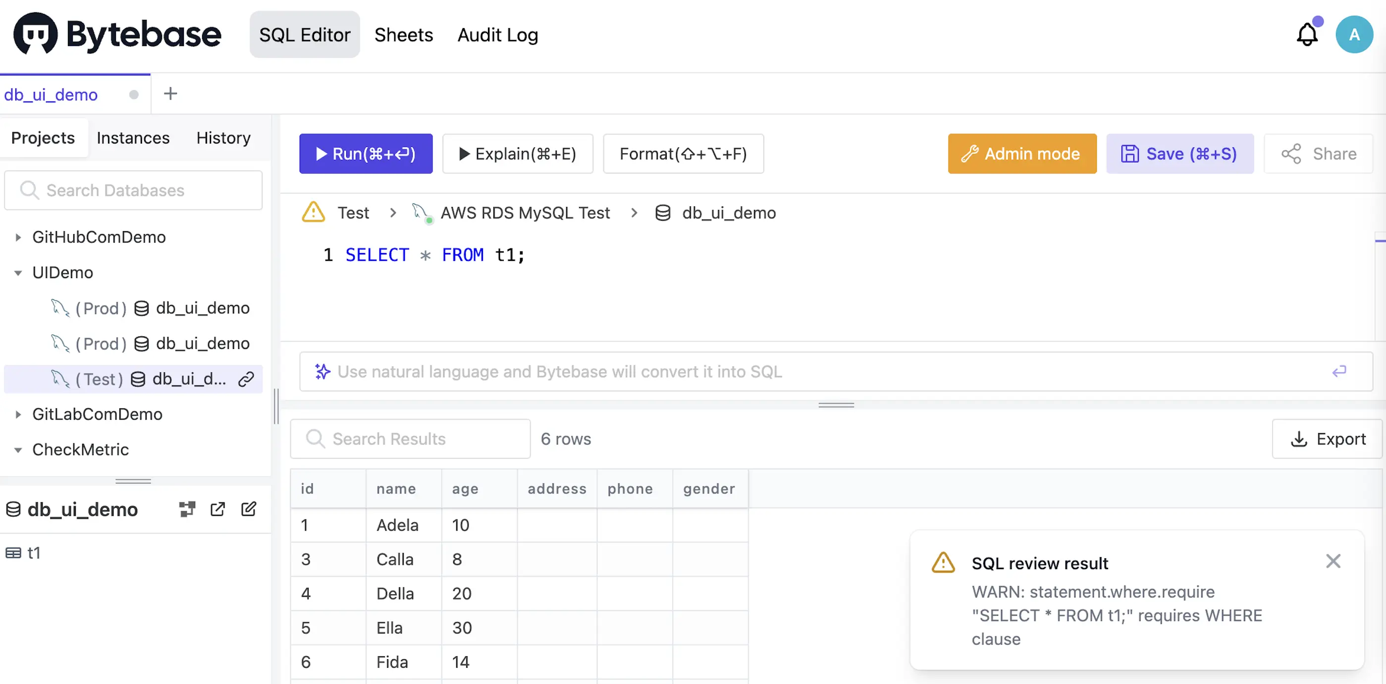
Task: Select the Instances sidebar tab
Action: pyautogui.click(x=133, y=137)
